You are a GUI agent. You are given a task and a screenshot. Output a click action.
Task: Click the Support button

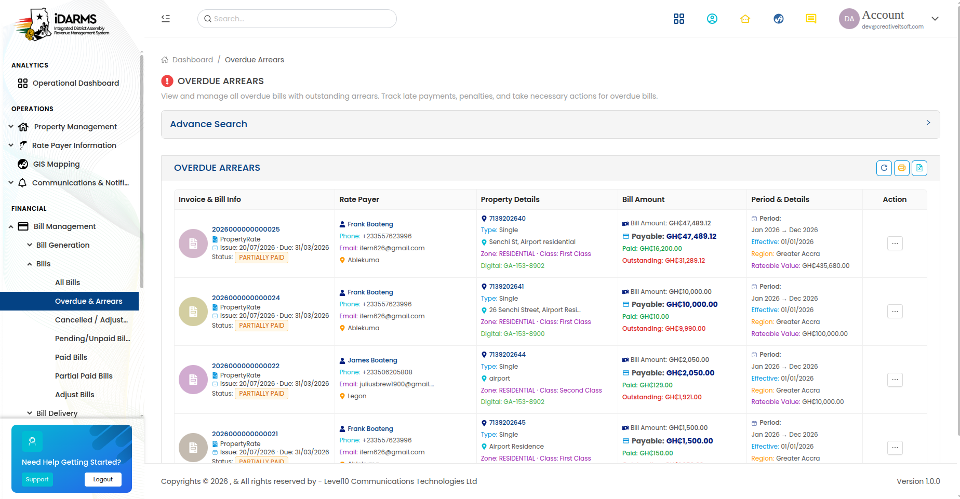(x=37, y=479)
